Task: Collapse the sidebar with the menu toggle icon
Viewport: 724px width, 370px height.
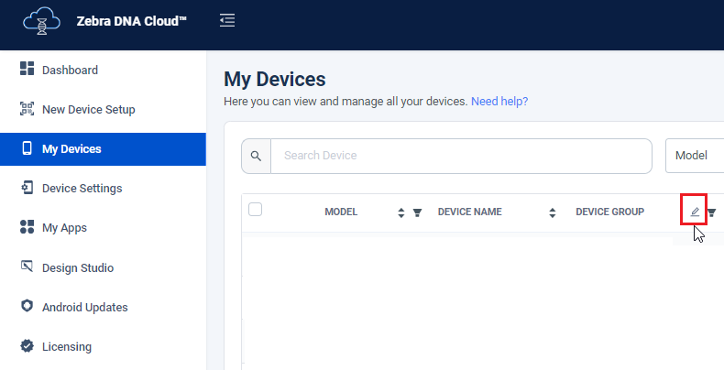Action: click(227, 21)
